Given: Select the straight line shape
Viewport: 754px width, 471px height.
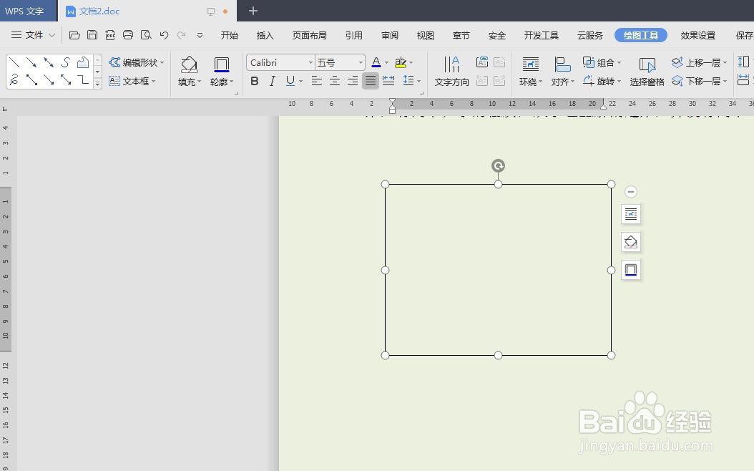Looking at the screenshot, I should pos(14,62).
